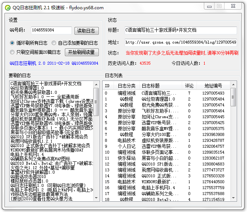The width and height of the screenshot is (247, 212).
Task: Click 快乐驿站 category cell in row 11
Action: [127, 158]
